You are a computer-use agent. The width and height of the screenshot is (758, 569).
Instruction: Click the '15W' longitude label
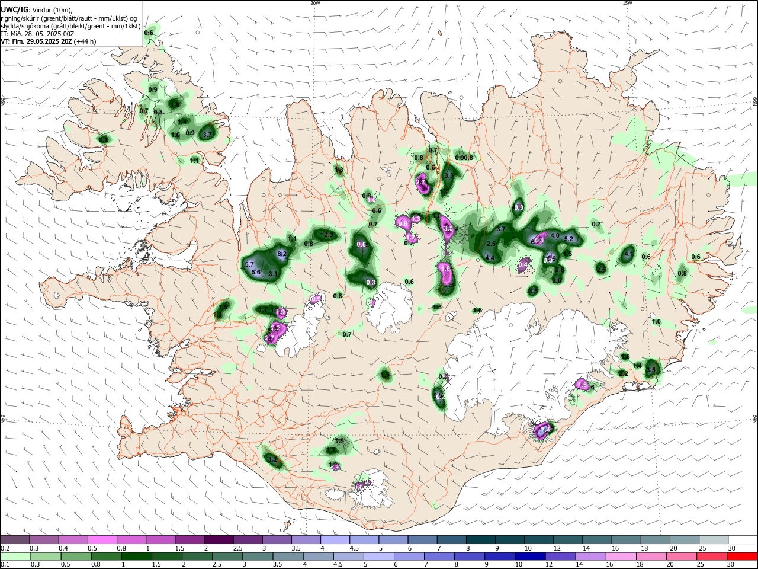point(627,3)
